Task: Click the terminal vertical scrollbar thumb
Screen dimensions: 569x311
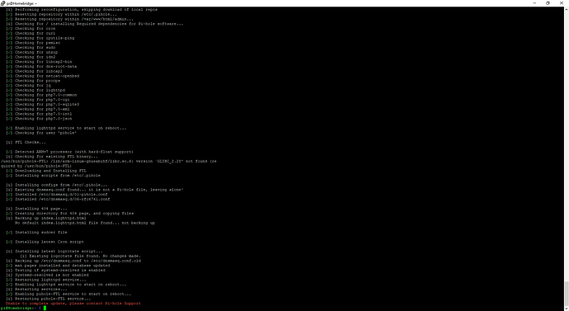Action: coord(566,294)
